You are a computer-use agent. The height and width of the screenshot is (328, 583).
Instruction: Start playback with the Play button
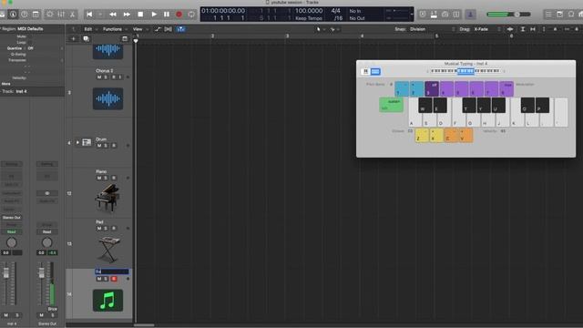[154, 15]
